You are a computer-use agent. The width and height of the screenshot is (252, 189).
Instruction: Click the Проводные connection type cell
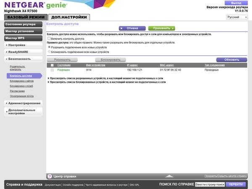(212, 70)
